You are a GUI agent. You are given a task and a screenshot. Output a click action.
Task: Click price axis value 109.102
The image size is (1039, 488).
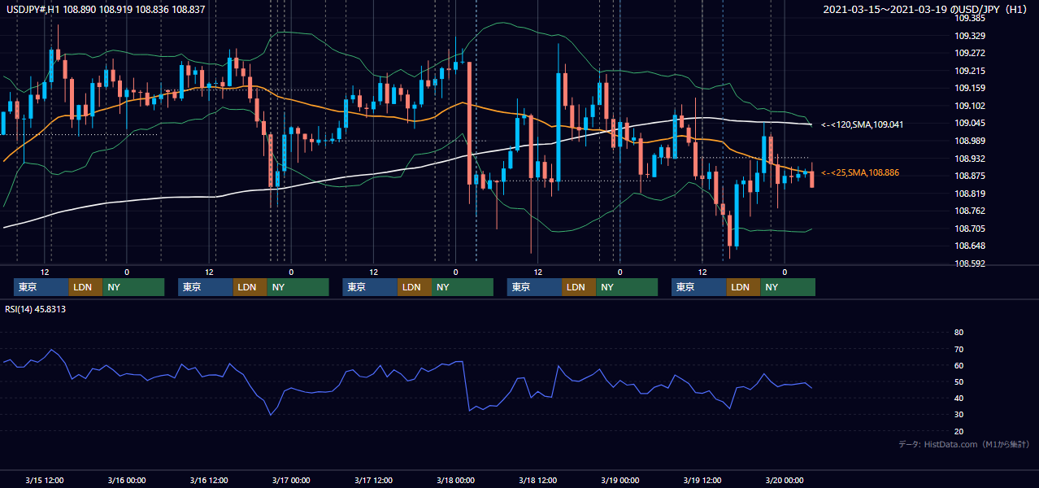970,106
